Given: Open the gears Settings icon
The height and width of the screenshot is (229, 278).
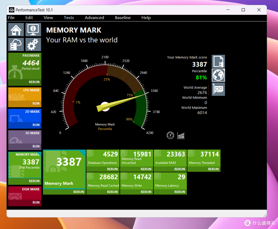Looking at the screenshot, I should (33, 44).
